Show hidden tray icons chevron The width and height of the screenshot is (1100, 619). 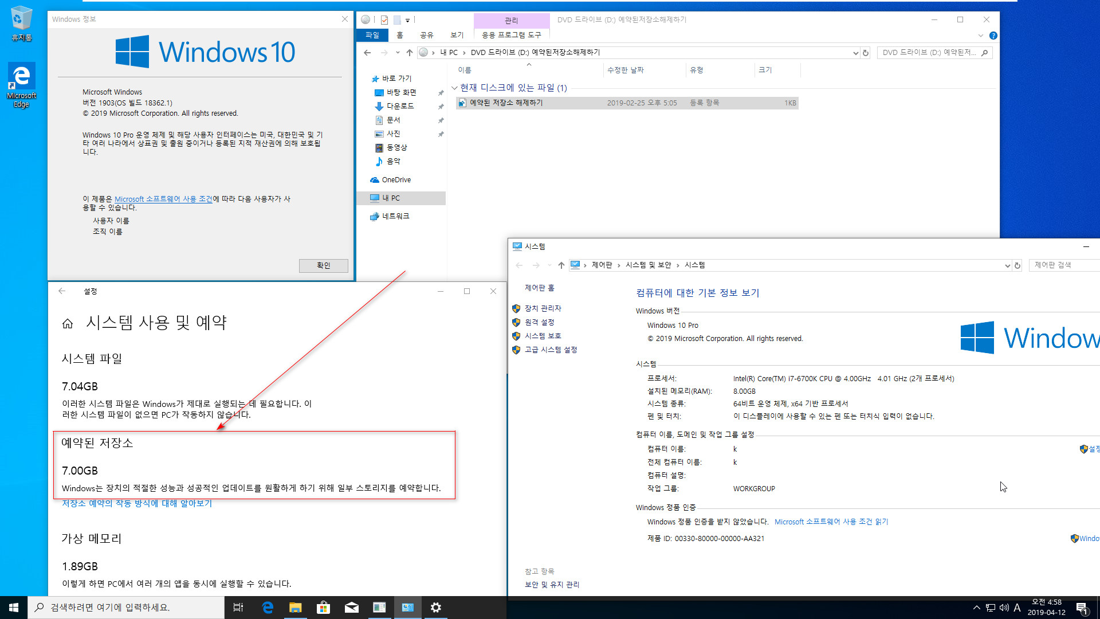point(977,608)
